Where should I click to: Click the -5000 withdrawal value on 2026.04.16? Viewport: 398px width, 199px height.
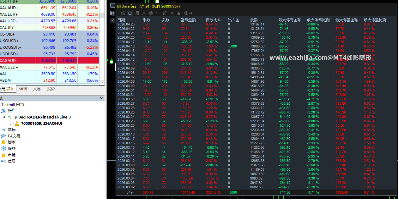pos(232,46)
